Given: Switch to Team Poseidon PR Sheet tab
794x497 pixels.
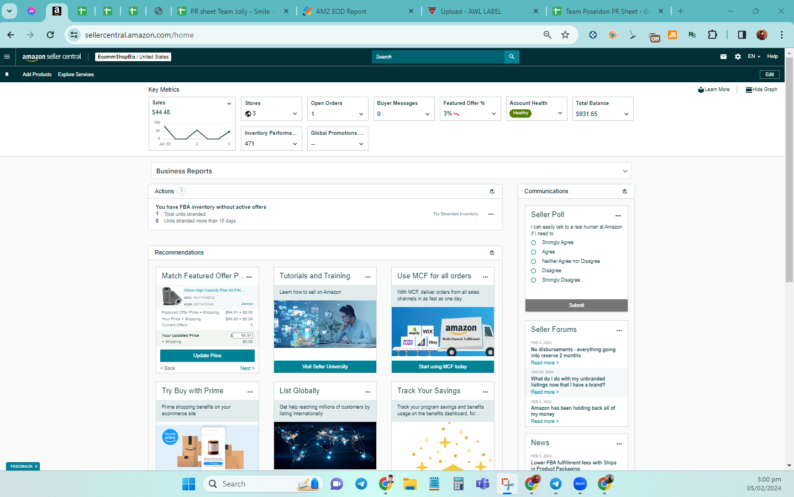Looking at the screenshot, I should (608, 11).
